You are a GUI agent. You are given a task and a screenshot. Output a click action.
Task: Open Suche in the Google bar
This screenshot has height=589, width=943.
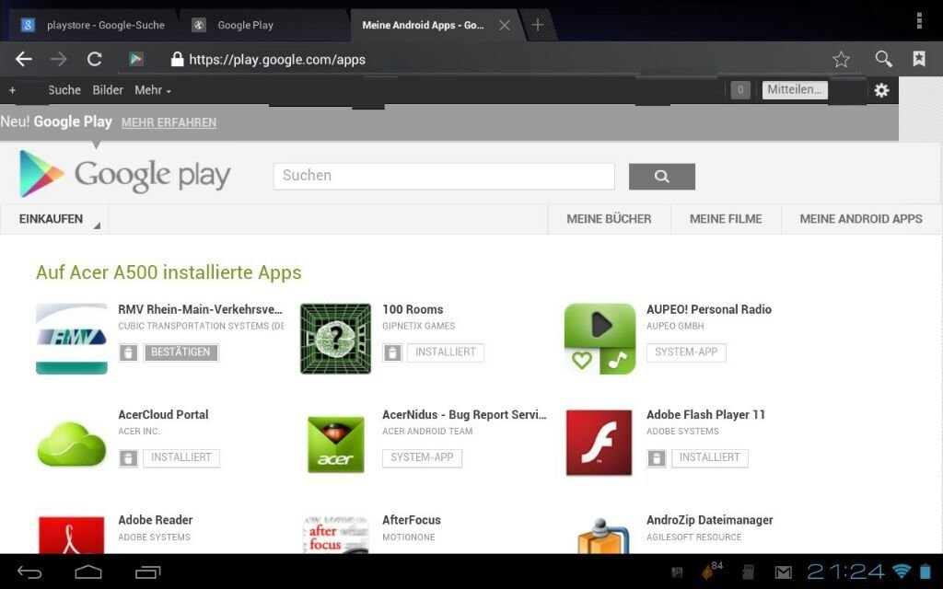point(64,90)
